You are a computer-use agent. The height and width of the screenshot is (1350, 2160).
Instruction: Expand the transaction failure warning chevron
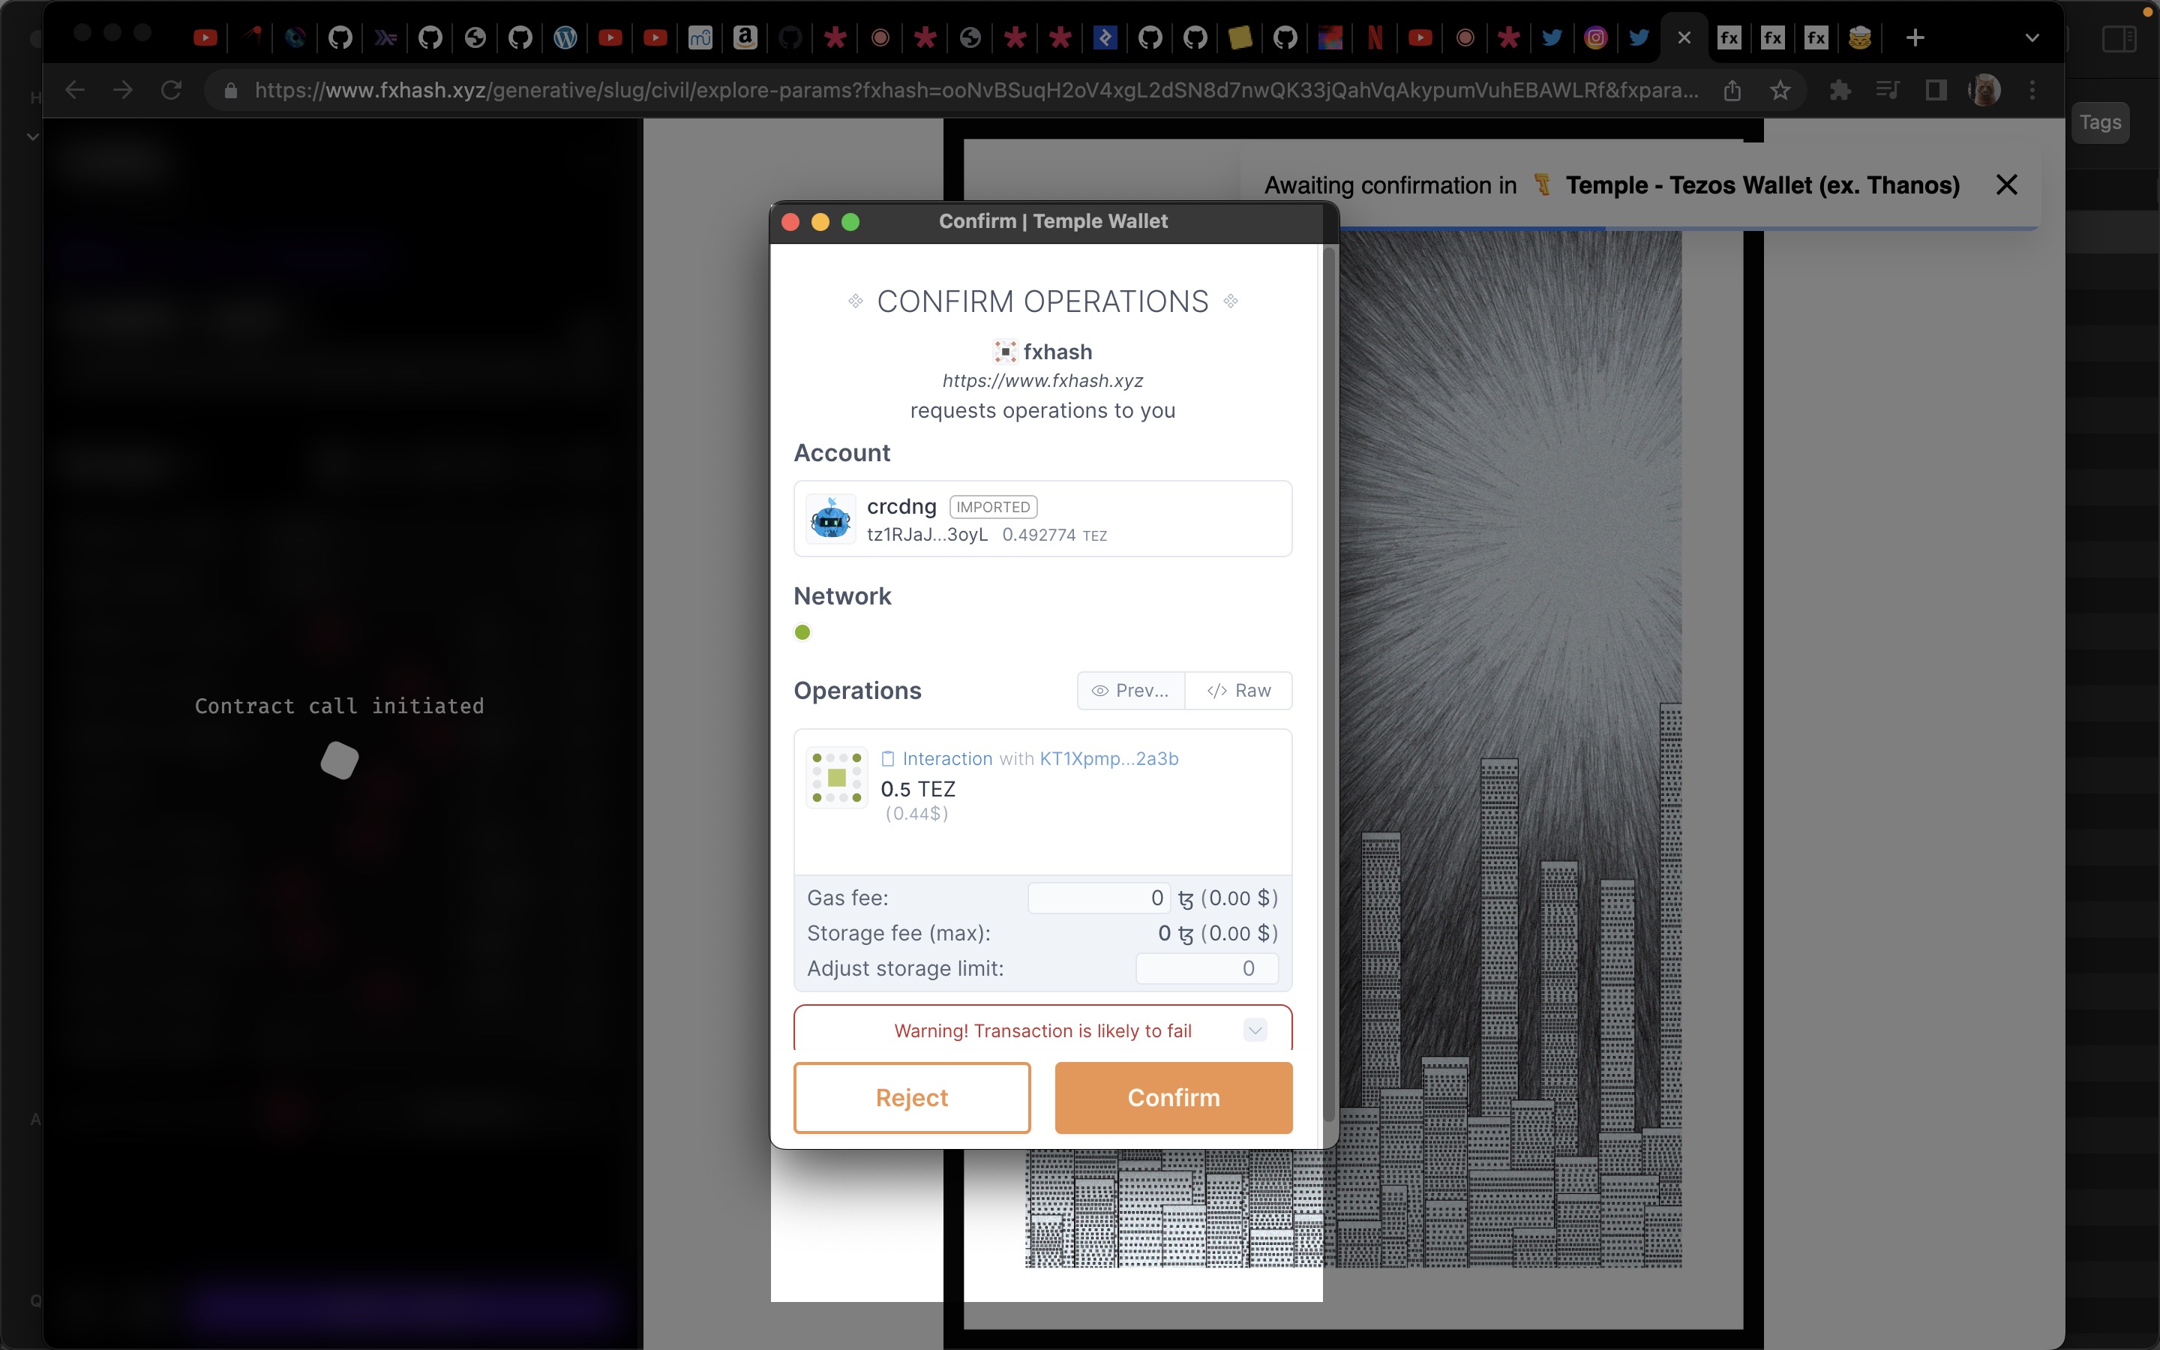click(x=1255, y=1030)
